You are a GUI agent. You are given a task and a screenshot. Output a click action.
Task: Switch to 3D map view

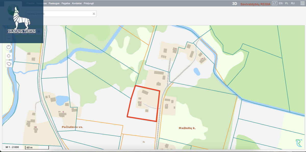click(235, 4)
